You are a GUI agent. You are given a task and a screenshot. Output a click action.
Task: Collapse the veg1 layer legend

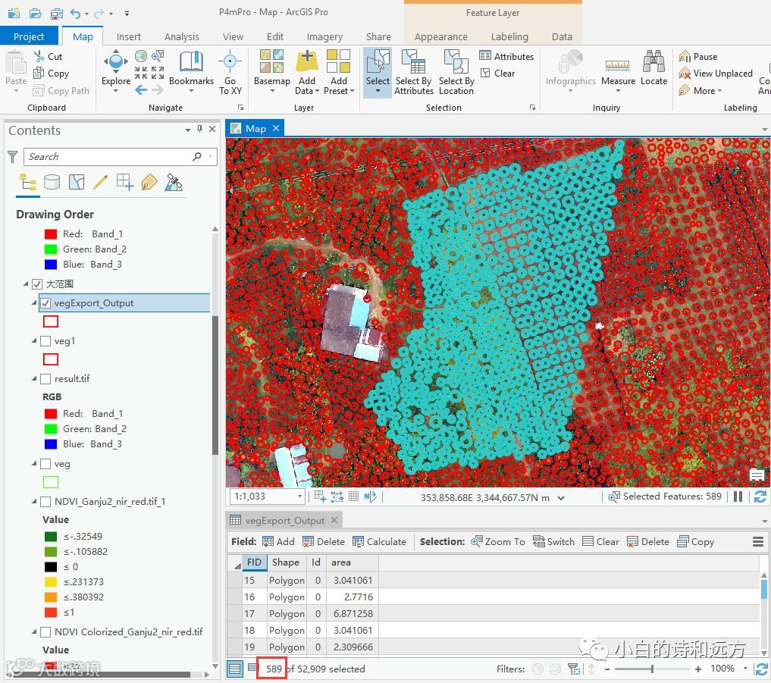(x=34, y=341)
